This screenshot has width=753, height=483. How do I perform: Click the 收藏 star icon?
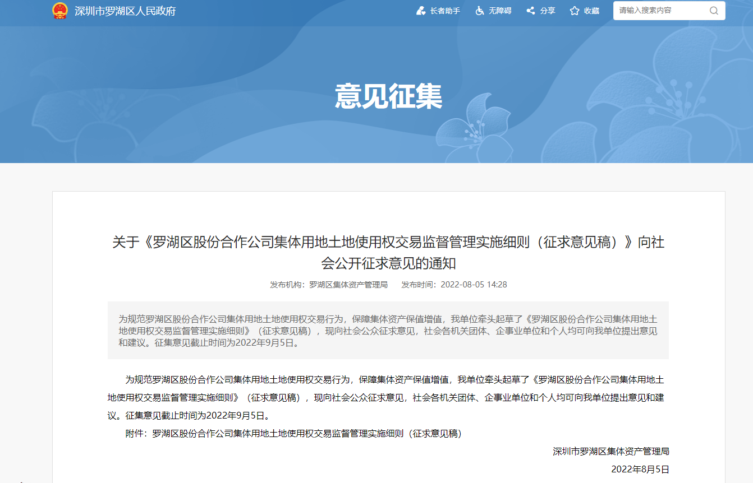click(x=575, y=11)
